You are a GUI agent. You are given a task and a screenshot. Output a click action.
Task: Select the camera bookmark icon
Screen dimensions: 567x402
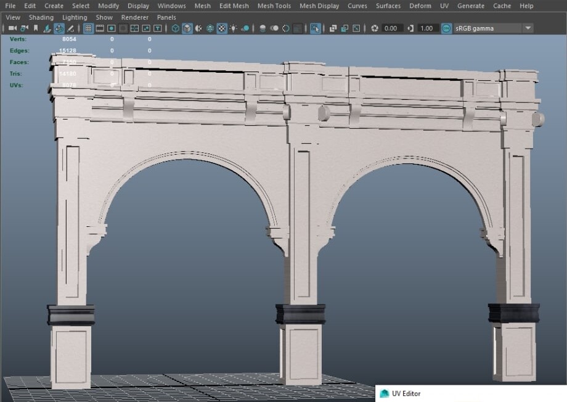click(35, 28)
